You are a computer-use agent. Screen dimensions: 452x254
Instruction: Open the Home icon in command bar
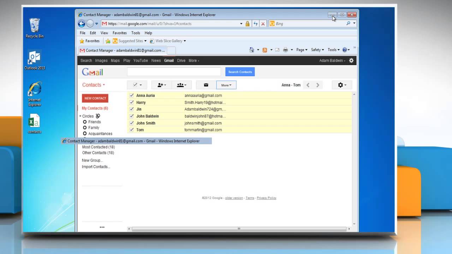pos(252,50)
